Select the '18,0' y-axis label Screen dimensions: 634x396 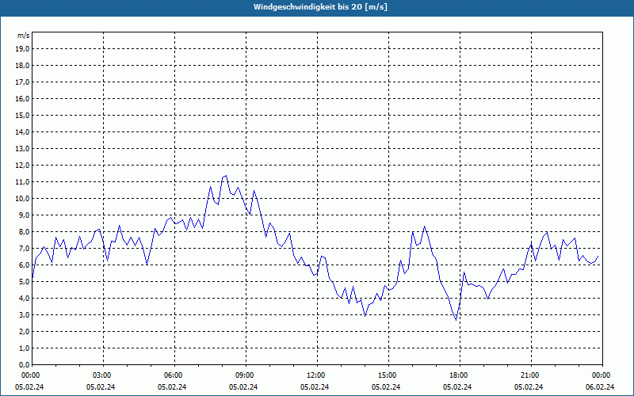22,66
